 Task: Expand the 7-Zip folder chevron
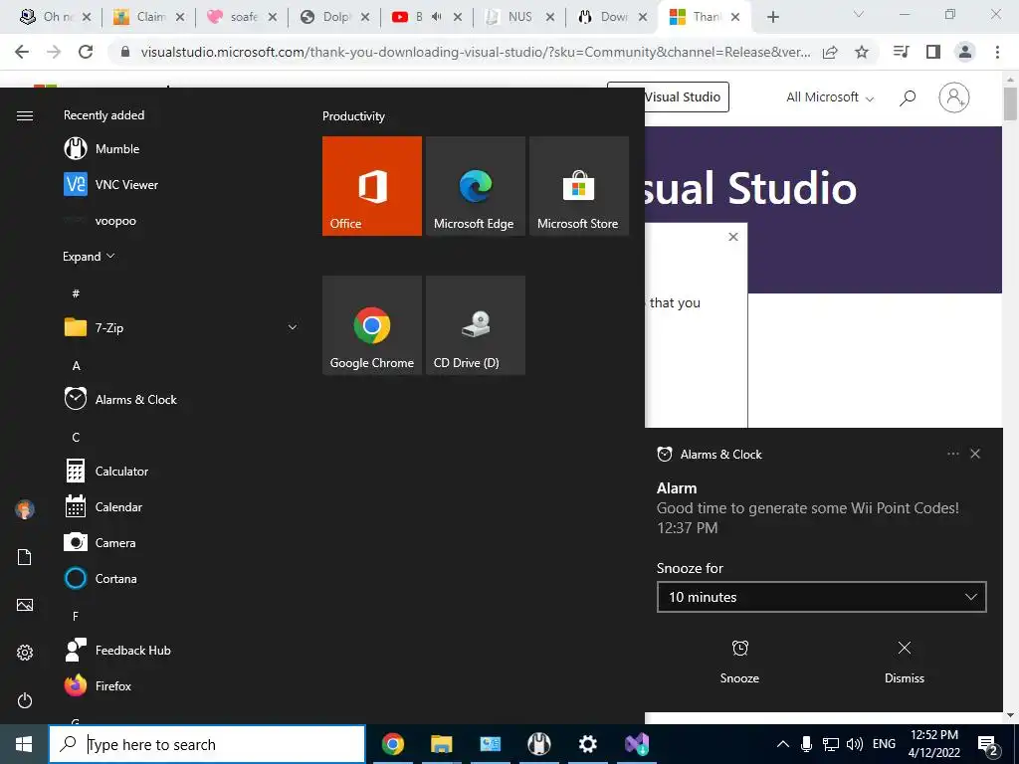[293, 327]
